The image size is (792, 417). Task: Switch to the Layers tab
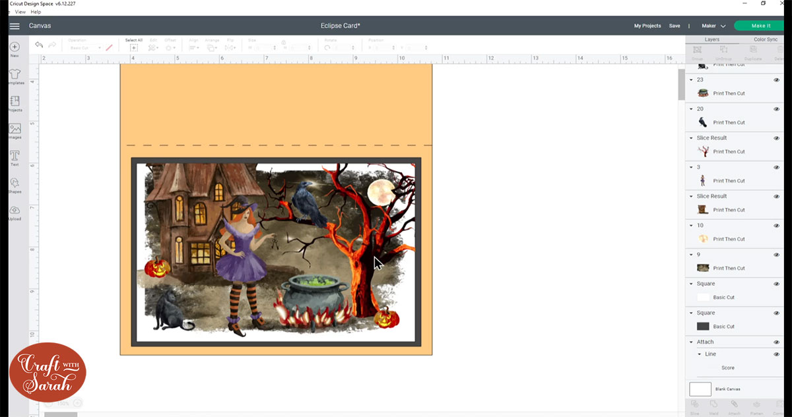711,40
